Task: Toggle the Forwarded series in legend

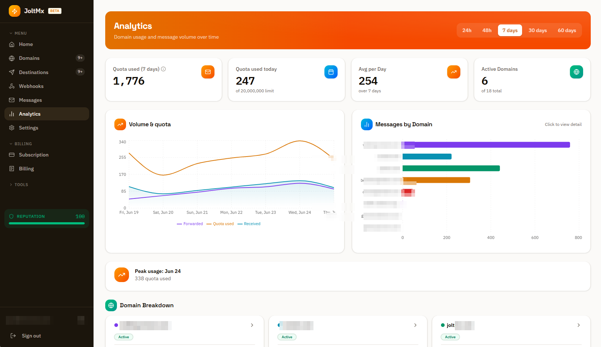Action: [190, 224]
